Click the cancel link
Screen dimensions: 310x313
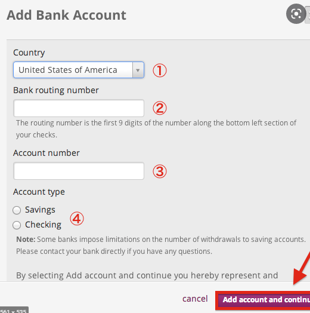click(195, 299)
